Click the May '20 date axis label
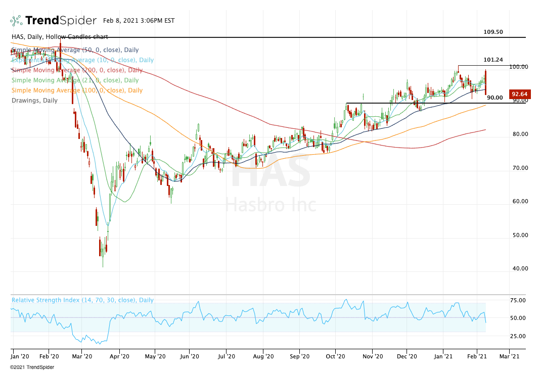541x372 pixels. (155, 356)
